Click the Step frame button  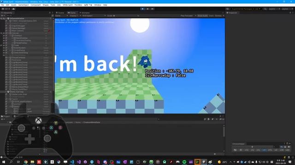pos(153,9)
